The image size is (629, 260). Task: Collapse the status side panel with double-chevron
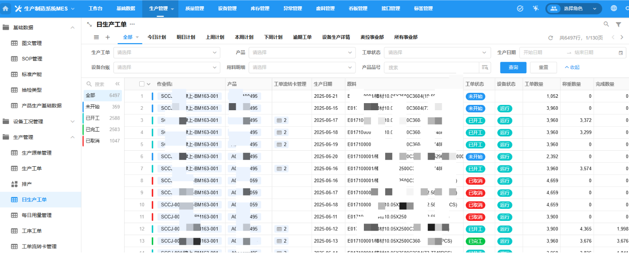coord(117,84)
